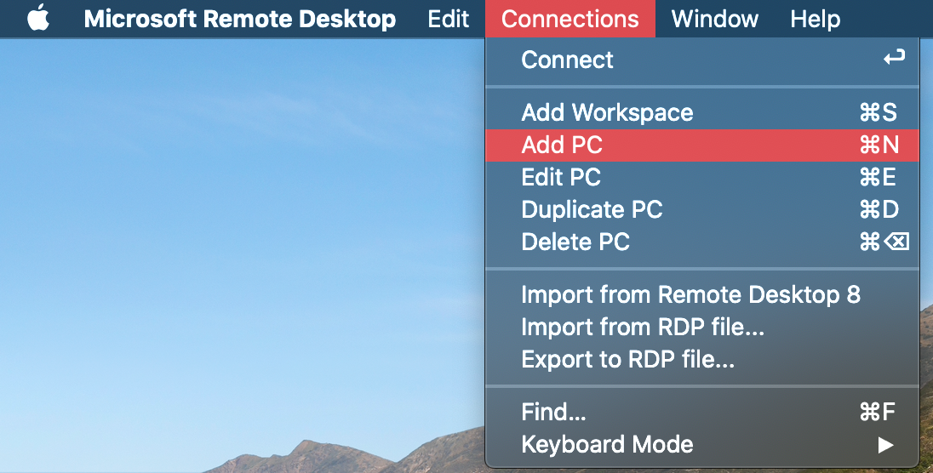Close the highlighted Connections menu
Screen dimensions: 933x473
coord(570,19)
